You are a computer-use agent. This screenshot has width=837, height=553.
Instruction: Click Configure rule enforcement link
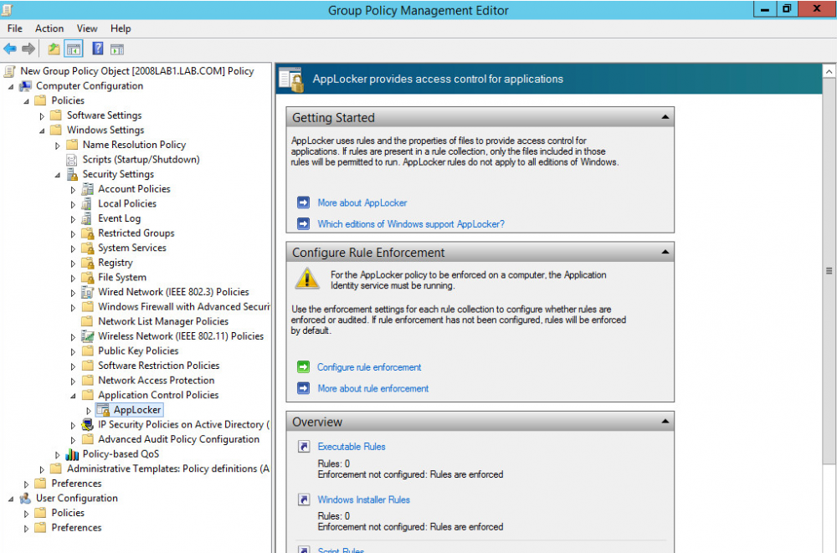[x=369, y=367]
